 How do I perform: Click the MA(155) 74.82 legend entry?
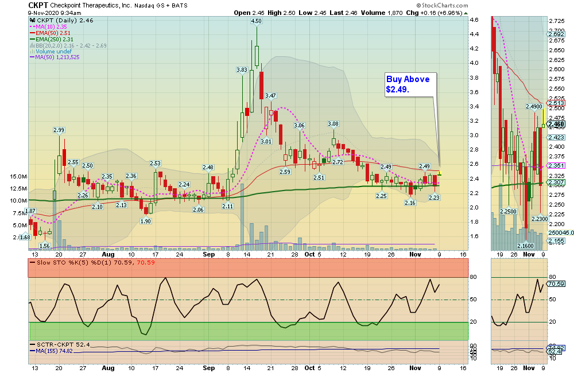coord(51,351)
